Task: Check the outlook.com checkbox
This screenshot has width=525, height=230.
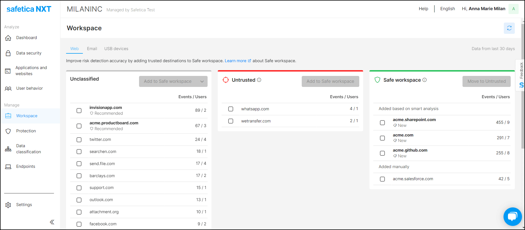Action: point(79,200)
